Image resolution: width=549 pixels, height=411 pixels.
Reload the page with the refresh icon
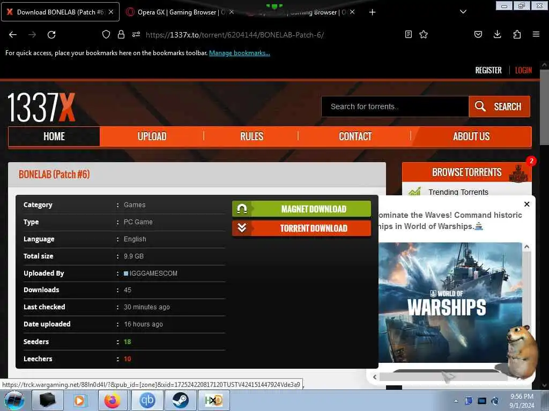(x=51, y=35)
